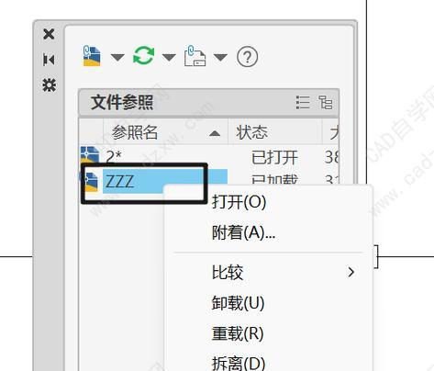Choose 打开(O) from the context menu
Image resolution: width=434 pixels, height=371 pixels.
tap(239, 202)
